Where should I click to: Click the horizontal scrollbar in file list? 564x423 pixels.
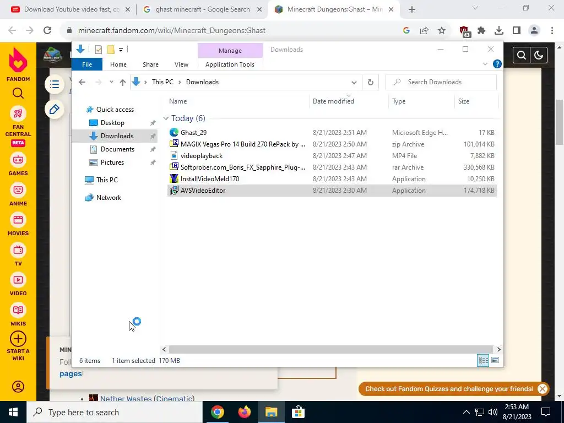[330, 349]
